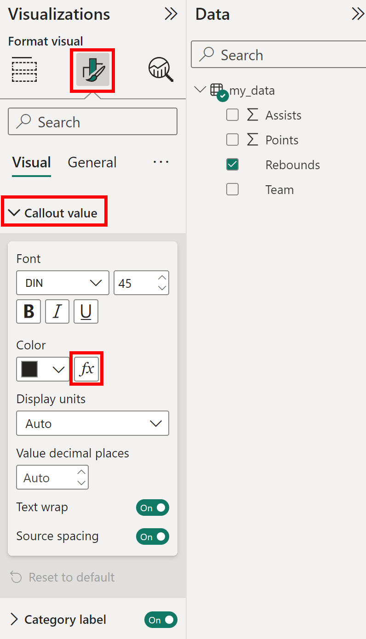Disable the Source spacing toggle

(152, 536)
